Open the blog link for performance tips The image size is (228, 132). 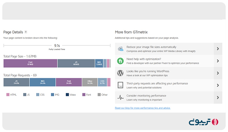click(x=142, y=108)
